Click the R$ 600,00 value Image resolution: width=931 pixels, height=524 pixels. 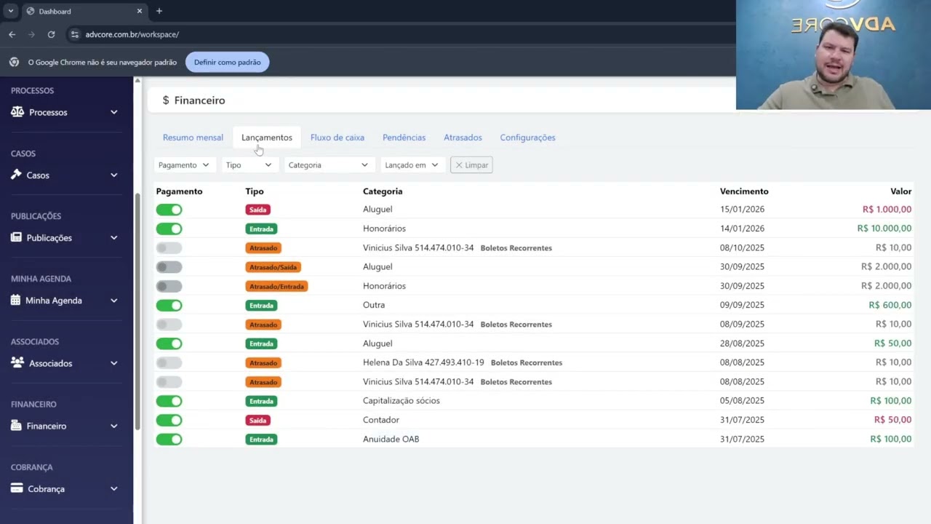point(890,305)
